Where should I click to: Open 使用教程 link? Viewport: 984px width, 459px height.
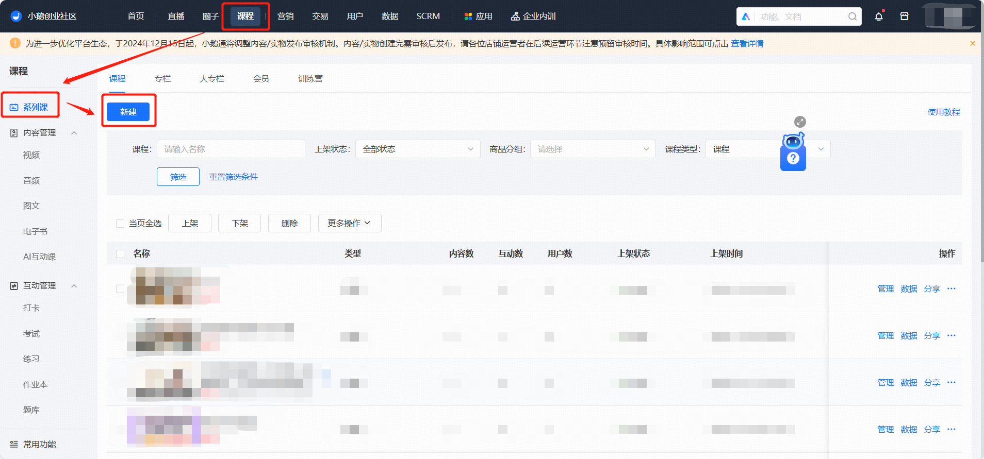(944, 112)
